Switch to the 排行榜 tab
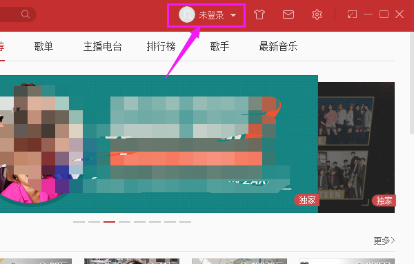This screenshot has height=264, width=414. (x=161, y=46)
